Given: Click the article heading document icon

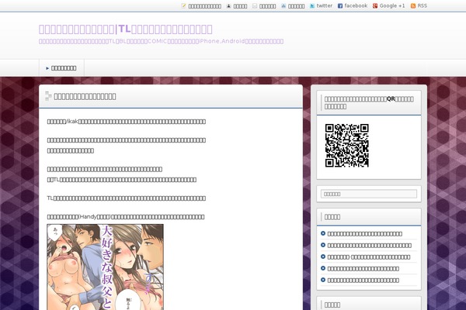Looking at the screenshot, I should [48, 96].
